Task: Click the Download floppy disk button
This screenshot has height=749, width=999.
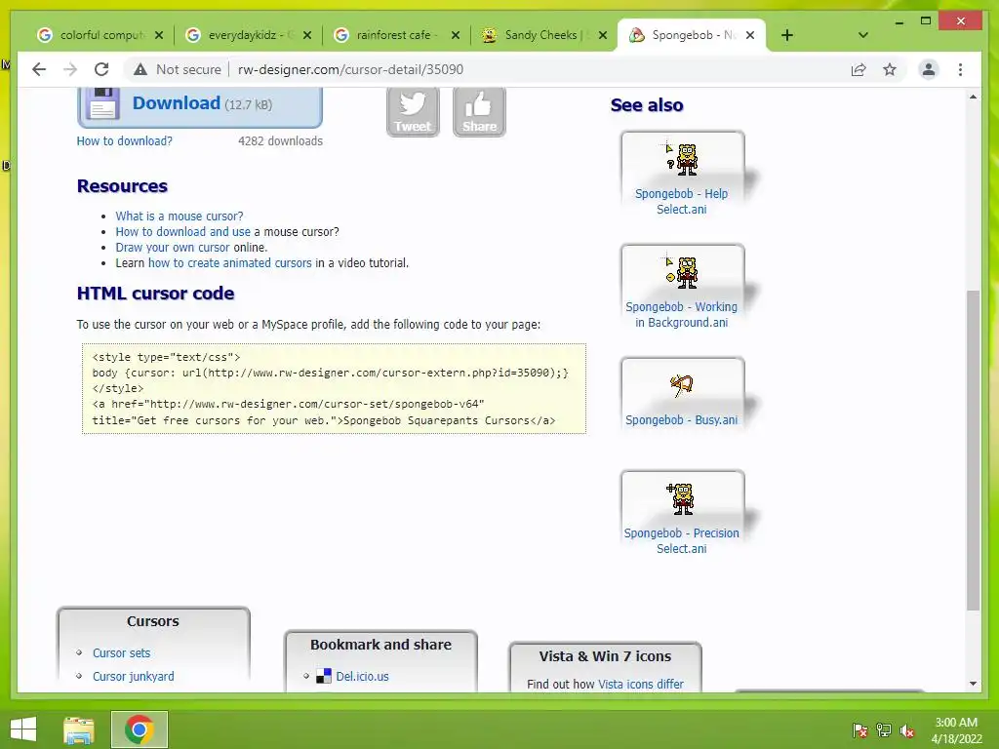Action: pyautogui.click(x=200, y=105)
